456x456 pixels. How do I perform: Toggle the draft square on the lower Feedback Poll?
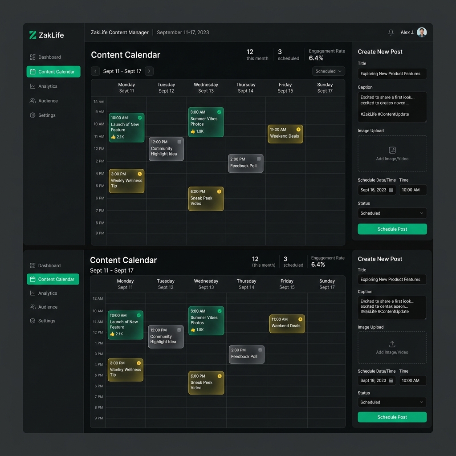(x=260, y=350)
